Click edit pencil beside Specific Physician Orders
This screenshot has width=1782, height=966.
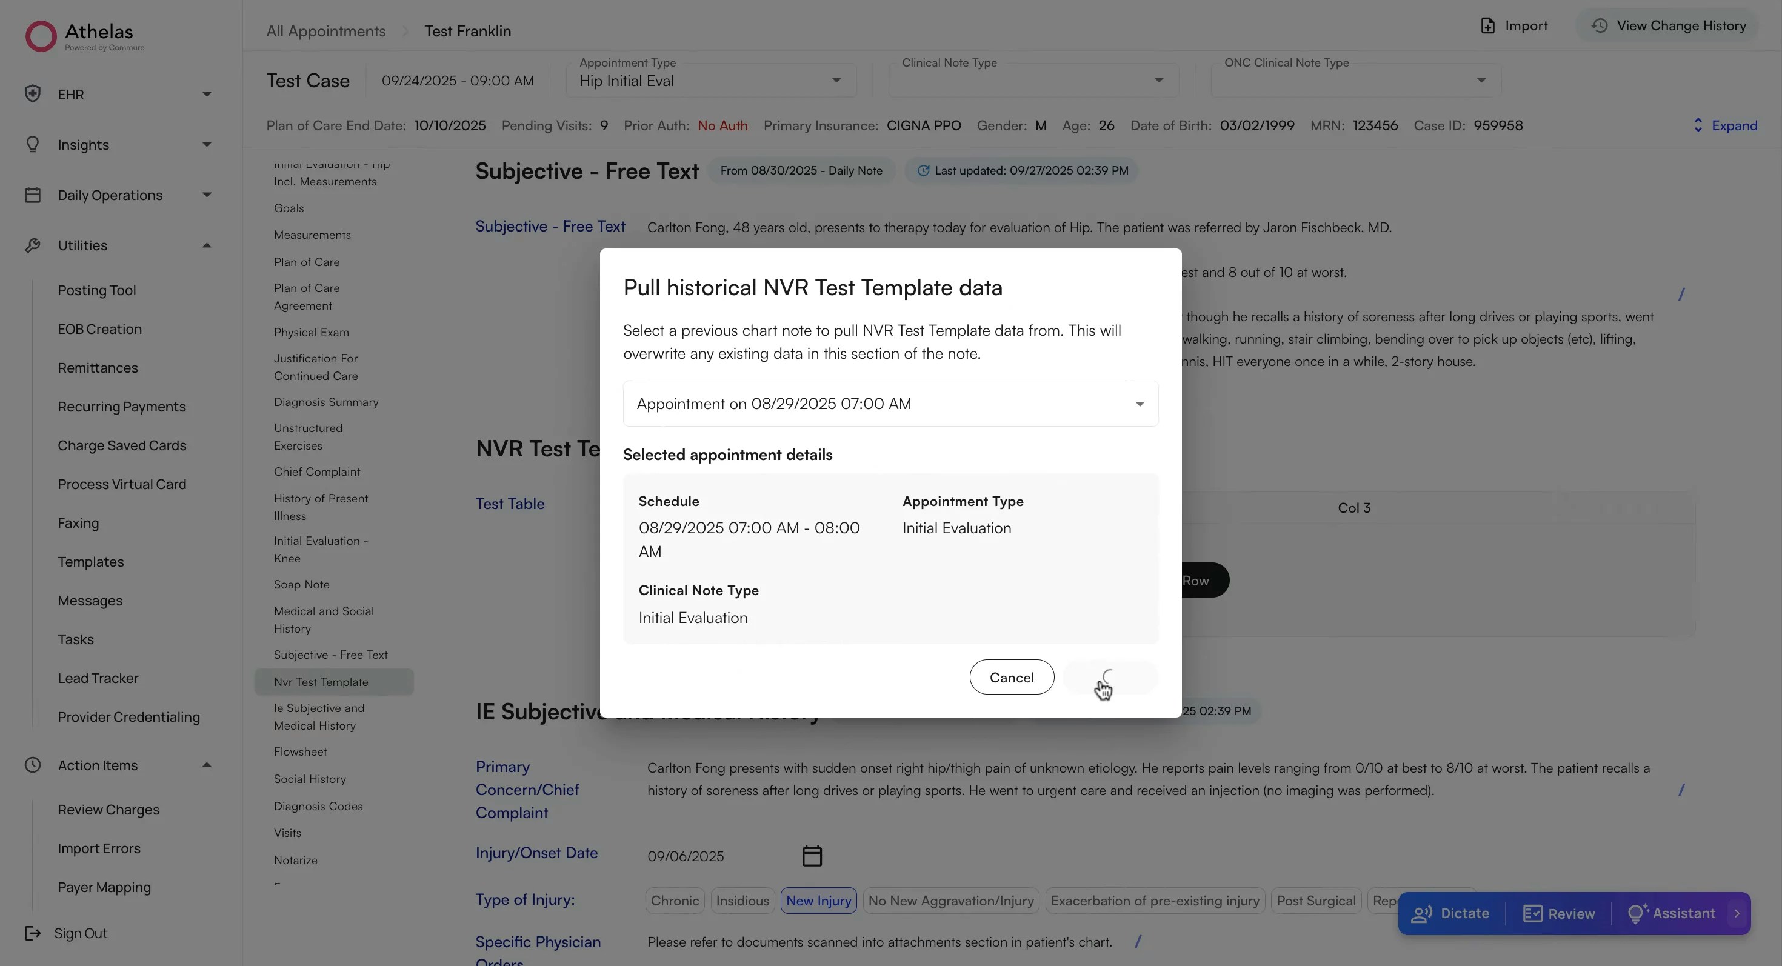1138,942
